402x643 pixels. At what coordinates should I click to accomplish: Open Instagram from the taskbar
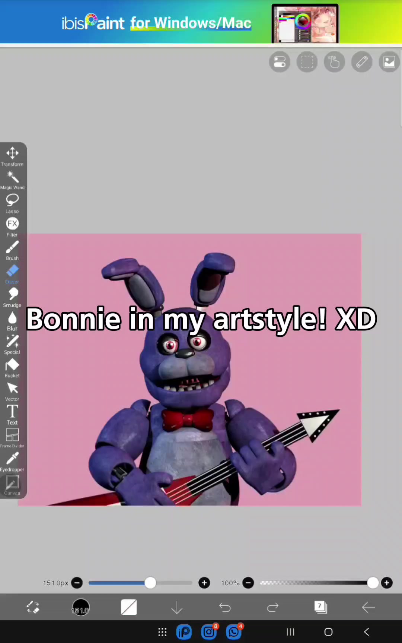pos(209,632)
